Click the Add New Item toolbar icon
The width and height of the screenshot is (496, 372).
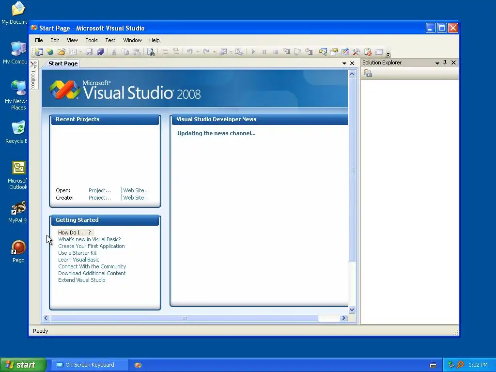pos(73,52)
